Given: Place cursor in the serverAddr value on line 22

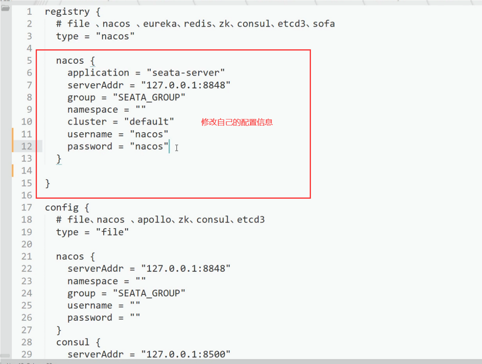Looking at the screenshot, I should 186,268.
